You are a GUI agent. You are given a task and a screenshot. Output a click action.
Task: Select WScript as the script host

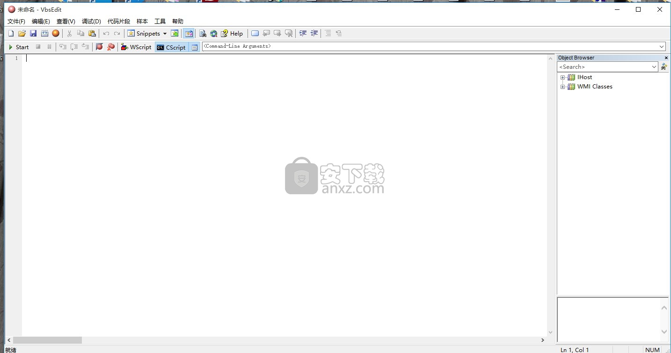pos(136,47)
